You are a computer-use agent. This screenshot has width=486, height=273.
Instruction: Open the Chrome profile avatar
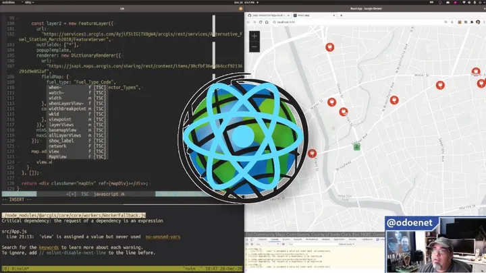click(478, 22)
